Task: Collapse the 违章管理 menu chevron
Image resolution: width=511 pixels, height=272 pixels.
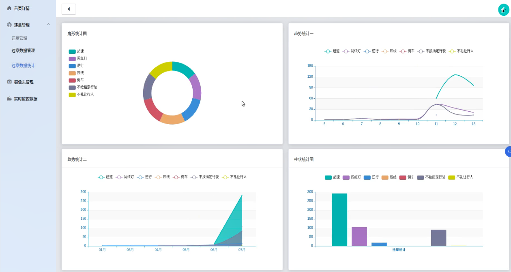Action: point(49,25)
